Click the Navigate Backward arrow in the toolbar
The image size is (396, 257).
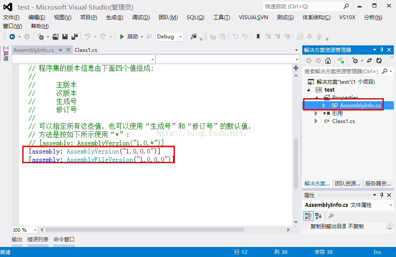pos(12,37)
